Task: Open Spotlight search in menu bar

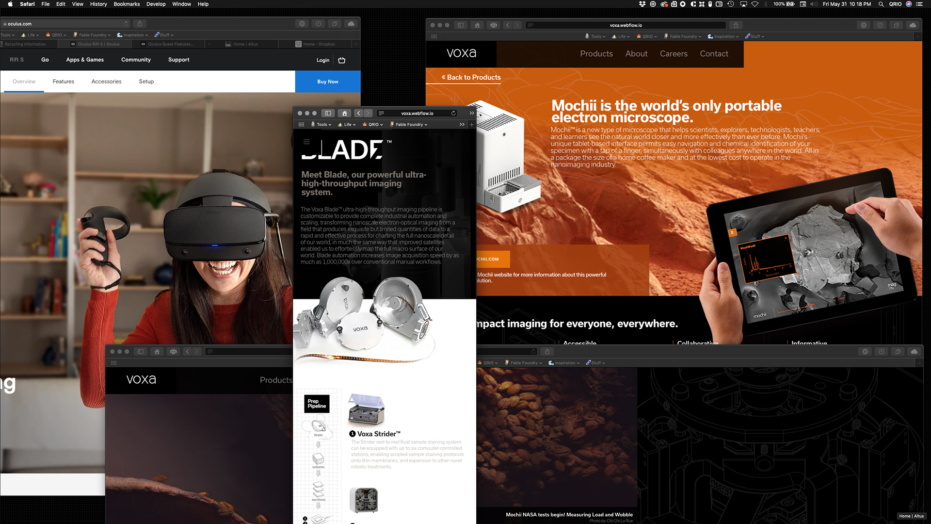Action: coord(881,4)
